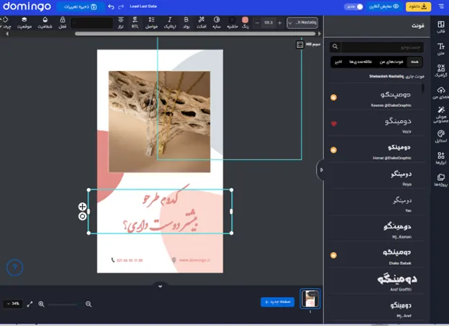
Task: Expand the bottom pages panel arrow
Action: pyautogui.click(x=160, y=287)
